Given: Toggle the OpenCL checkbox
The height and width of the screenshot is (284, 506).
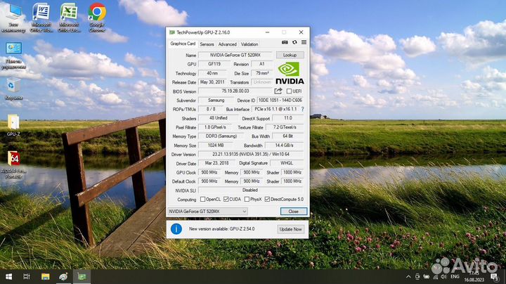Looking at the screenshot, I should (x=202, y=200).
